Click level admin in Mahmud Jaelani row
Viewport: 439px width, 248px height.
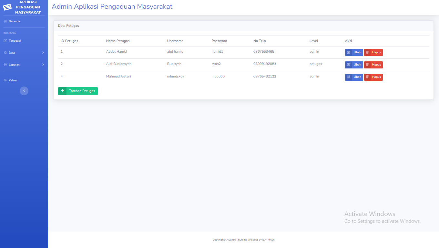click(x=314, y=77)
